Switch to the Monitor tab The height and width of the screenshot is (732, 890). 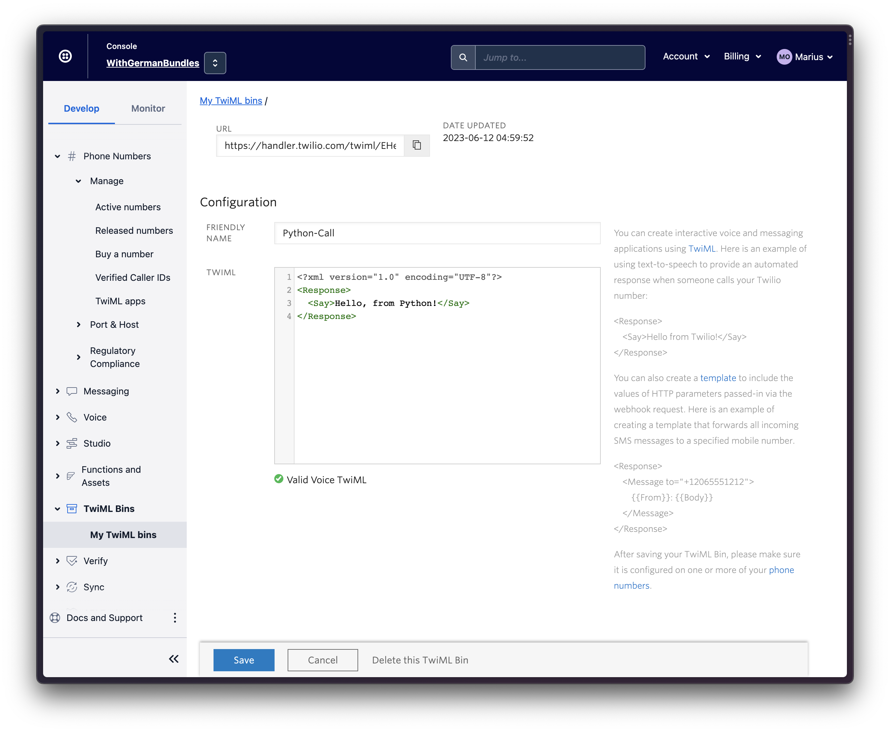pyautogui.click(x=148, y=108)
